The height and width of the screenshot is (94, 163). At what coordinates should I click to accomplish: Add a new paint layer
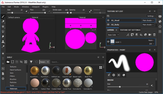137,35
